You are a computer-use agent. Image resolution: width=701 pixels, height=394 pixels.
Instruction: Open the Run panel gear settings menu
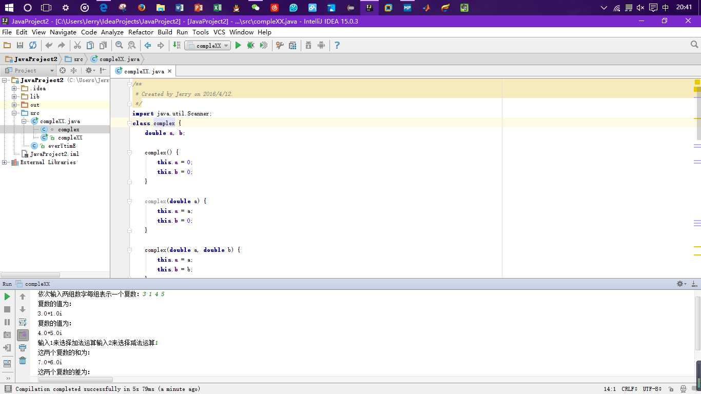(x=681, y=284)
